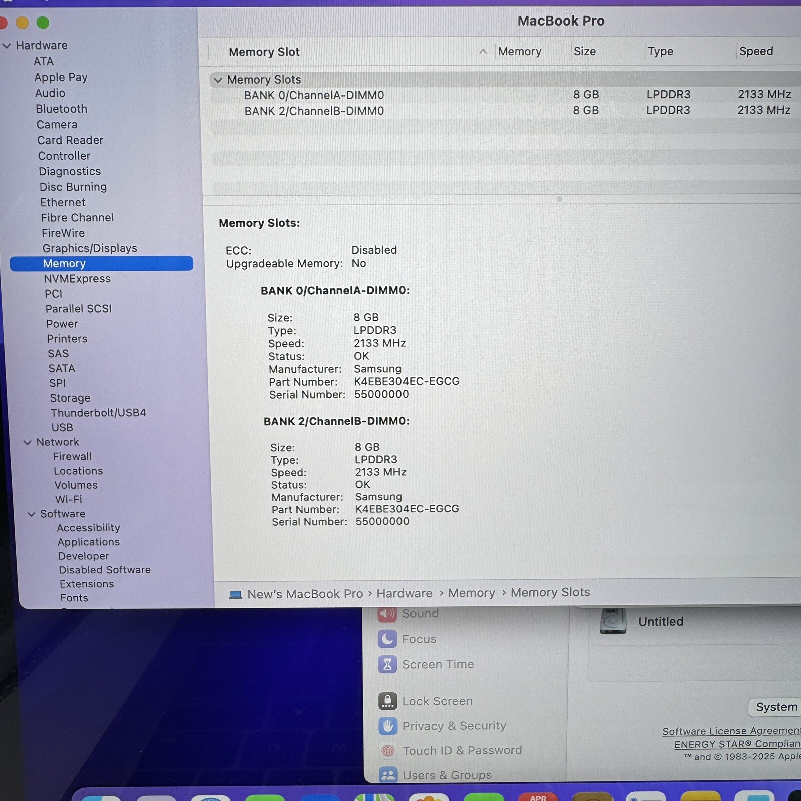Click the Memory column header
Screen dimensions: 801x801
pos(520,51)
